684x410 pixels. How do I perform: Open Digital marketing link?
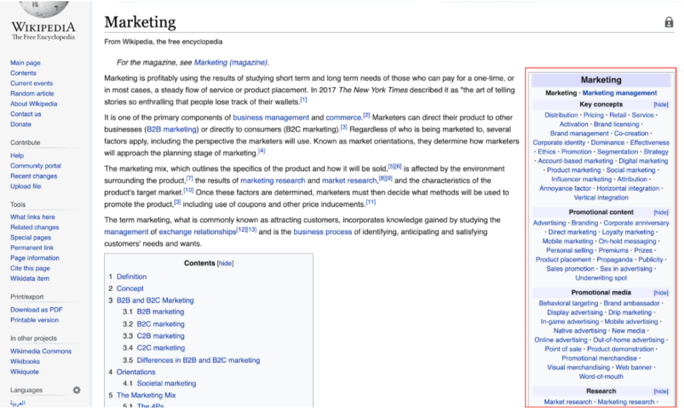tap(643, 161)
